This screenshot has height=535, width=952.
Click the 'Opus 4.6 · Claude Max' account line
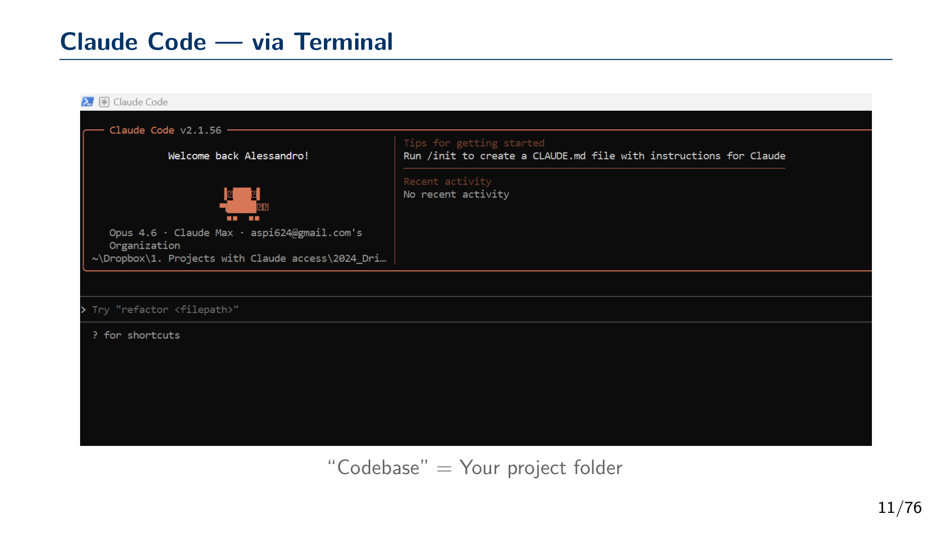[236, 233]
